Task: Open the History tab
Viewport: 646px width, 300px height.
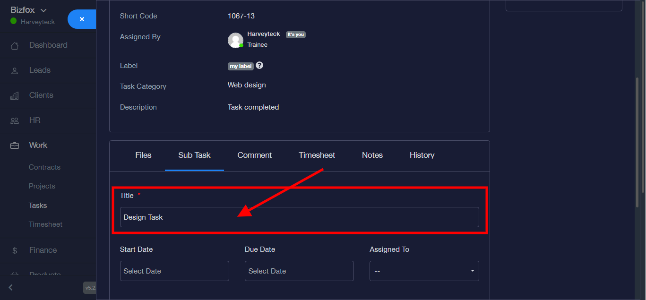Action: click(422, 155)
